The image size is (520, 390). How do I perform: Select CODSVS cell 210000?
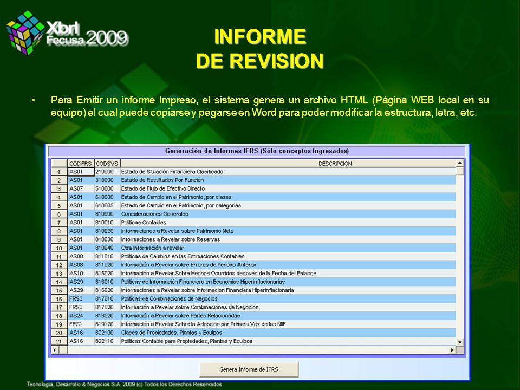(107, 172)
